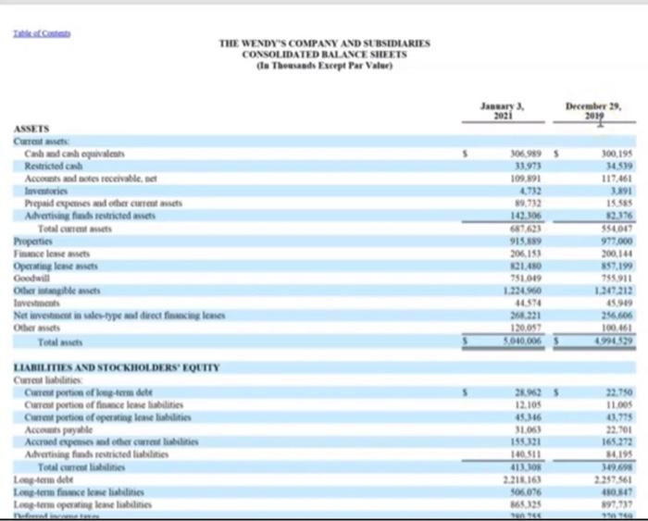The width and height of the screenshot is (648, 521).
Task: Select total current assets value 687,623
Action: [x=526, y=229]
